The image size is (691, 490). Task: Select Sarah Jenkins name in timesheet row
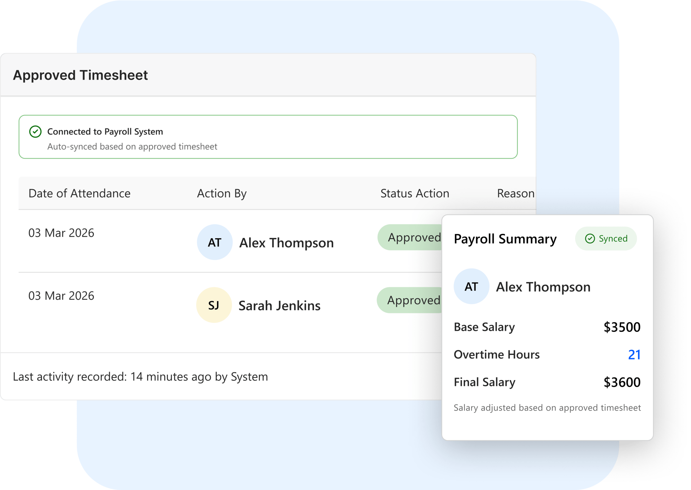[x=279, y=306]
